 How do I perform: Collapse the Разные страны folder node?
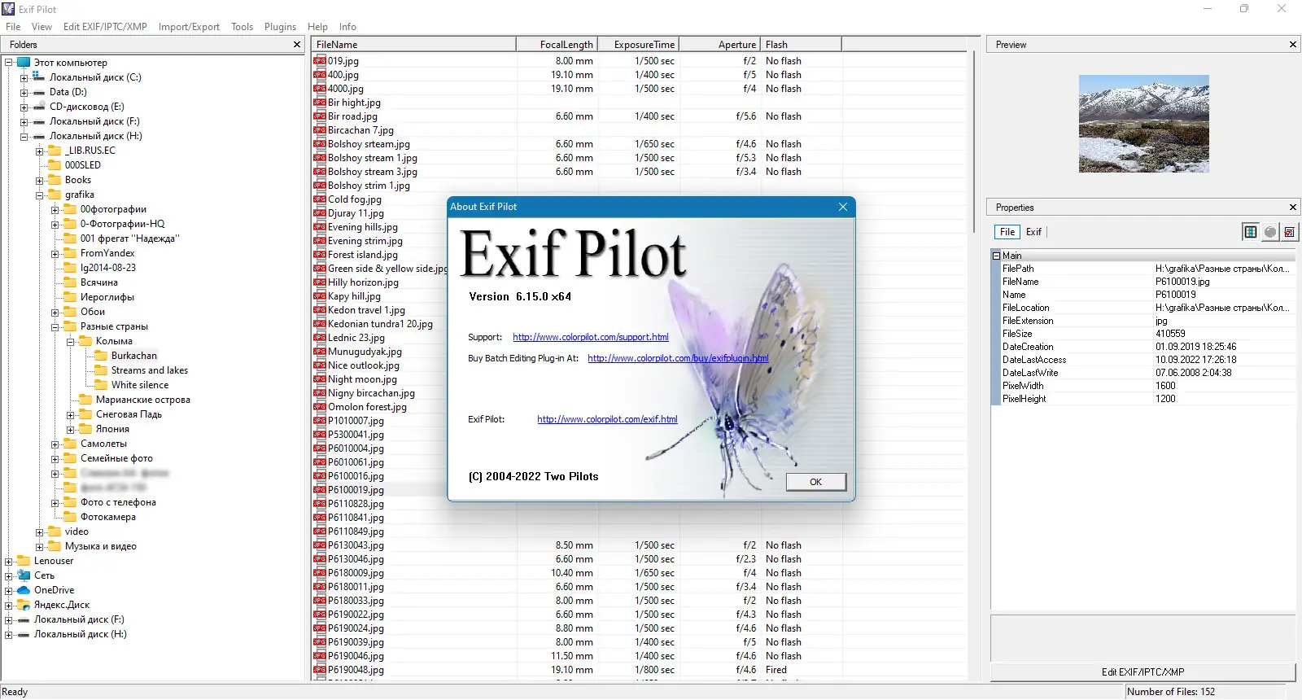point(55,327)
